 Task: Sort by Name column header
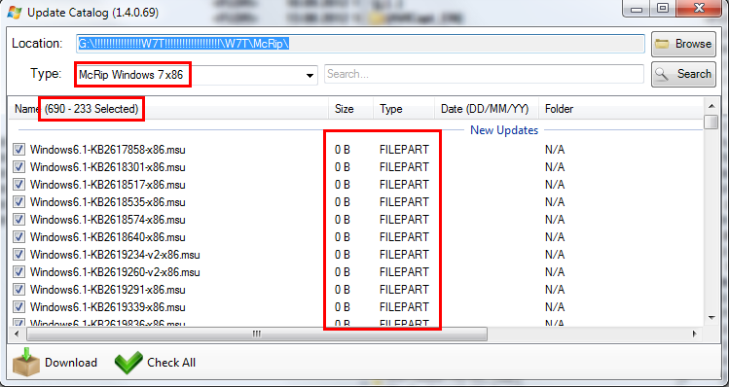coord(168,109)
